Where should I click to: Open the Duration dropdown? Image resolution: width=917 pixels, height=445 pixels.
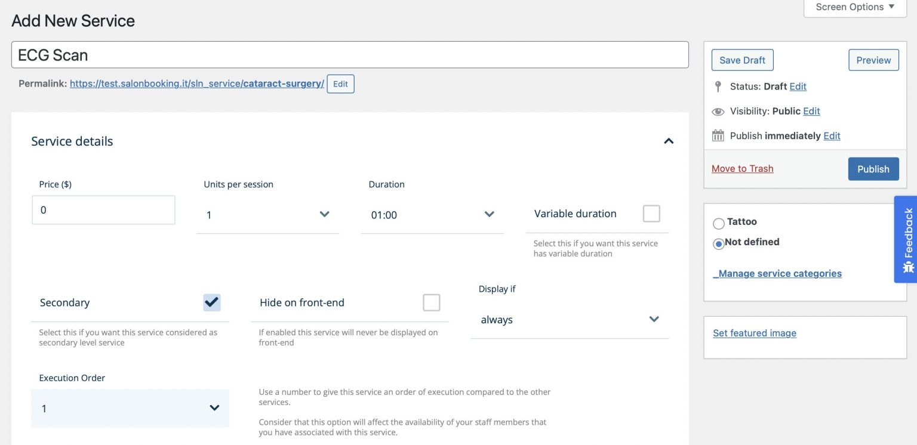pyautogui.click(x=432, y=215)
